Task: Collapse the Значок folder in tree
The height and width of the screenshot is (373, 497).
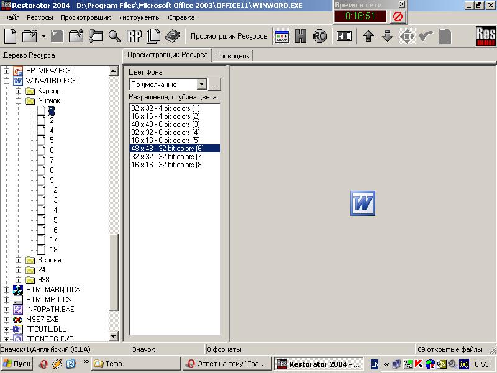Action: (19, 101)
